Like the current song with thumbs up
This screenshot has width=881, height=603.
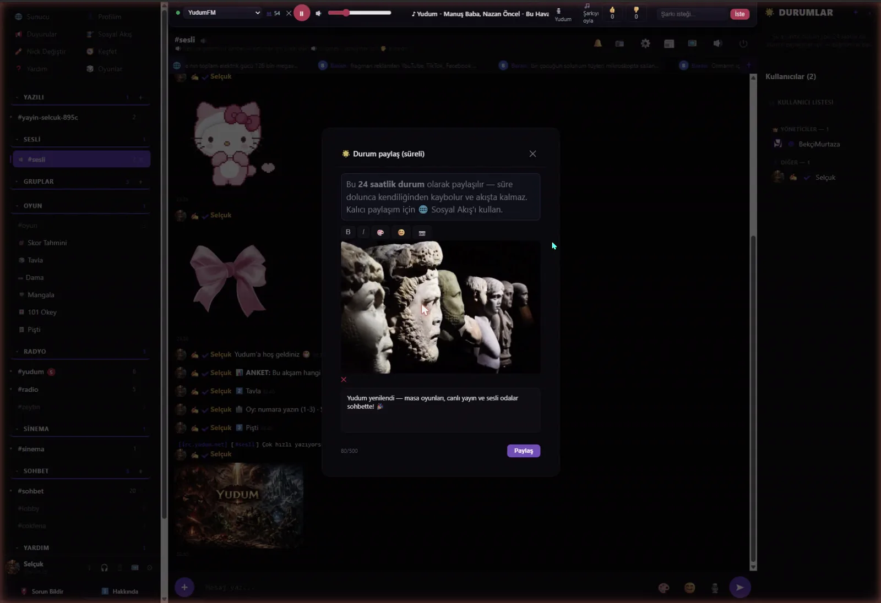tap(612, 13)
